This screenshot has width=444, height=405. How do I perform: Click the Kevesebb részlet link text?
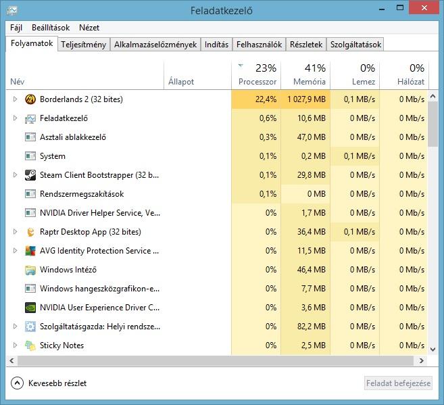click(x=57, y=383)
